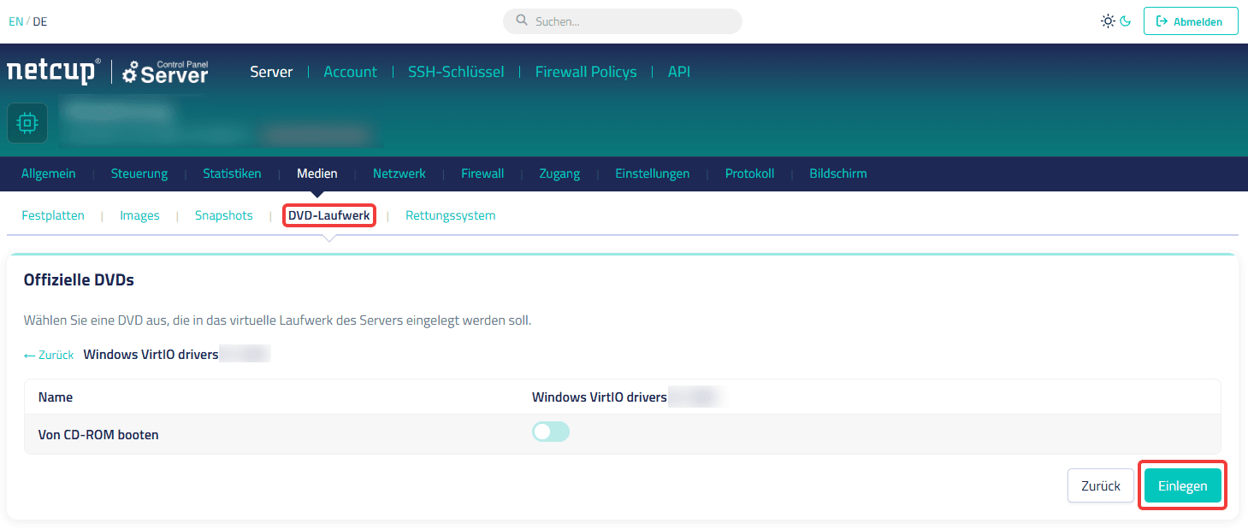Open the Server top menu
This screenshot has width=1248, height=529.
(x=271, y=72)
